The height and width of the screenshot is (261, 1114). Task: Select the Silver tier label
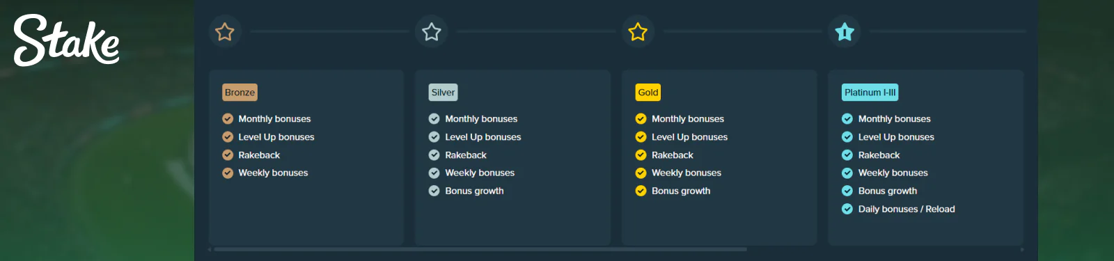click(x=444, y=93)
